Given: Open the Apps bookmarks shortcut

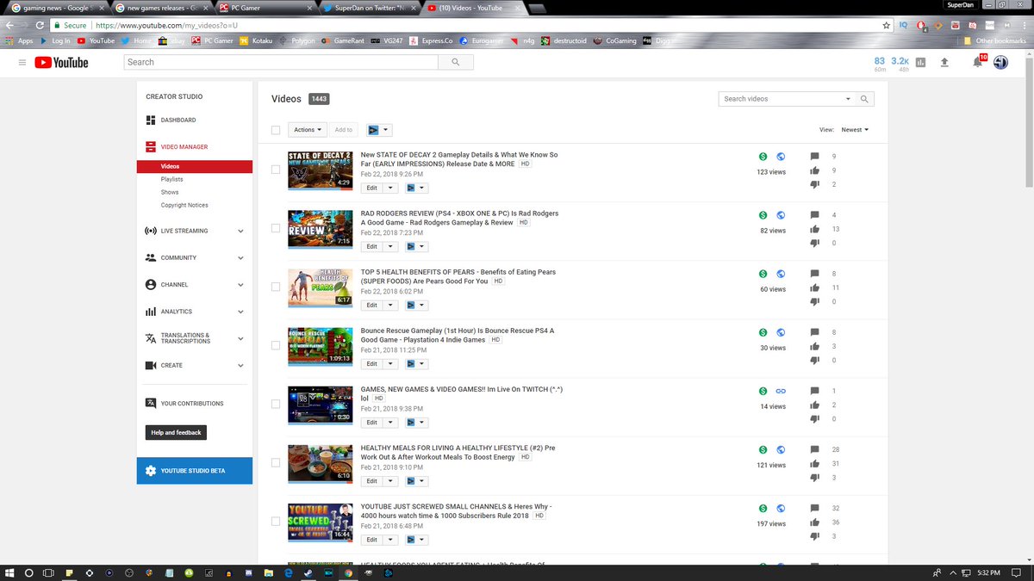Looking at the screenshot, I should [x=19, y=40].
